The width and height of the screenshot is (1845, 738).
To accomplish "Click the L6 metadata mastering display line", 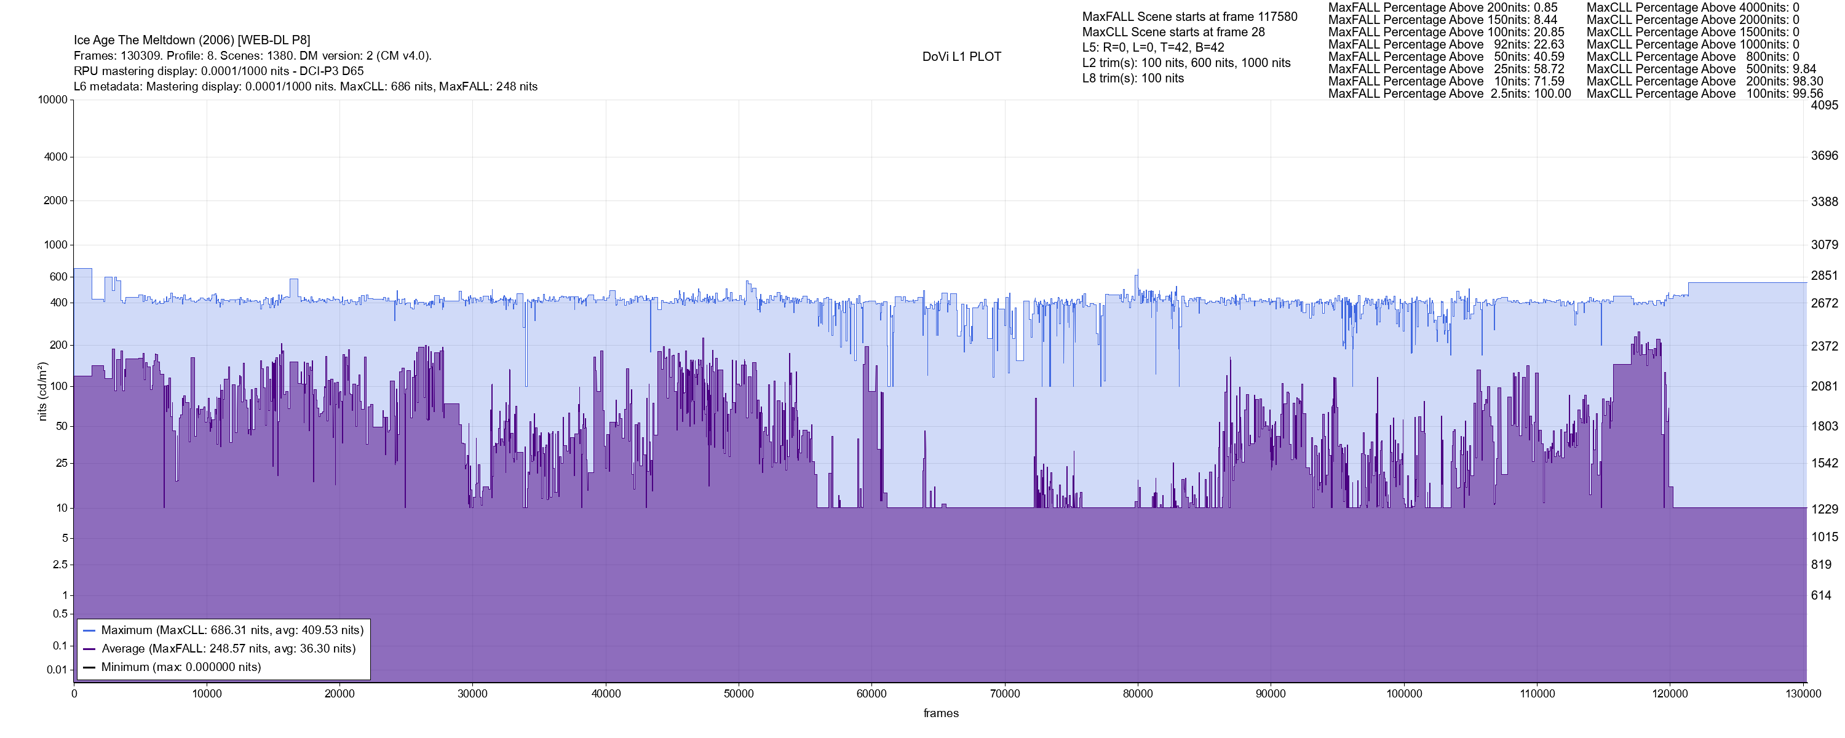I will [305, 87].
